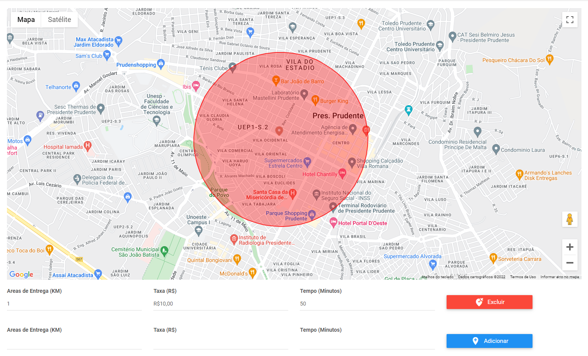Click the Pres. Prudente city label
This screenshot has height=356, width=588.
pyautogui.click(x=338, y=116)
